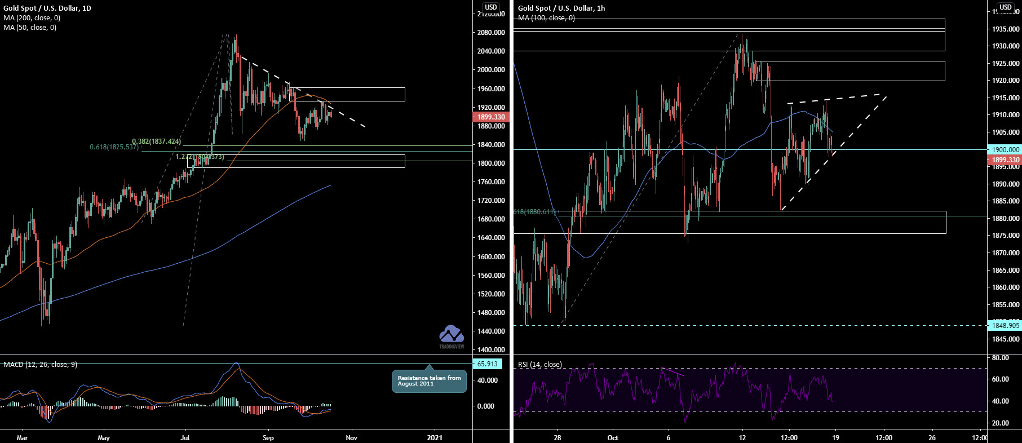1022x443 pixels.
Task: Select the MA (100, close, 0) legend on the hourly chart
Action: [546, 18]
